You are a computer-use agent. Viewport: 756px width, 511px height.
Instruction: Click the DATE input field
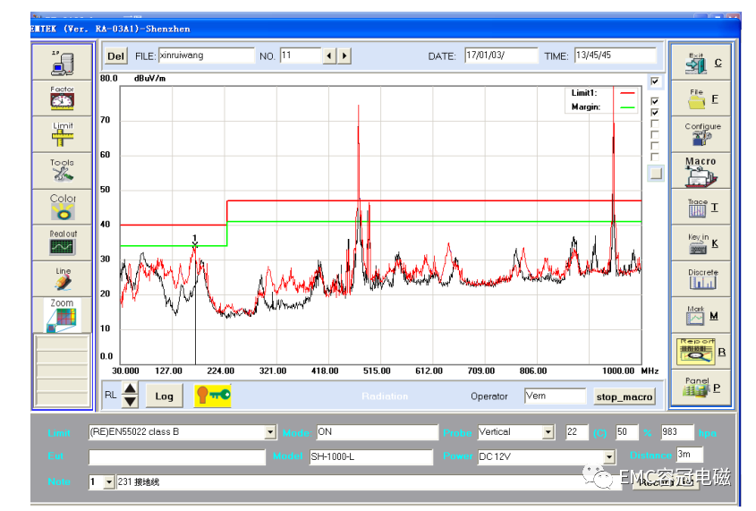point(501,55)
